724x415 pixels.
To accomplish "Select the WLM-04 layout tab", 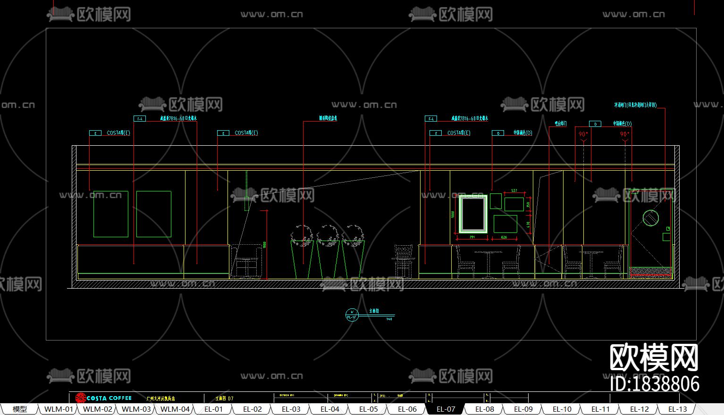I will point(175,409).
